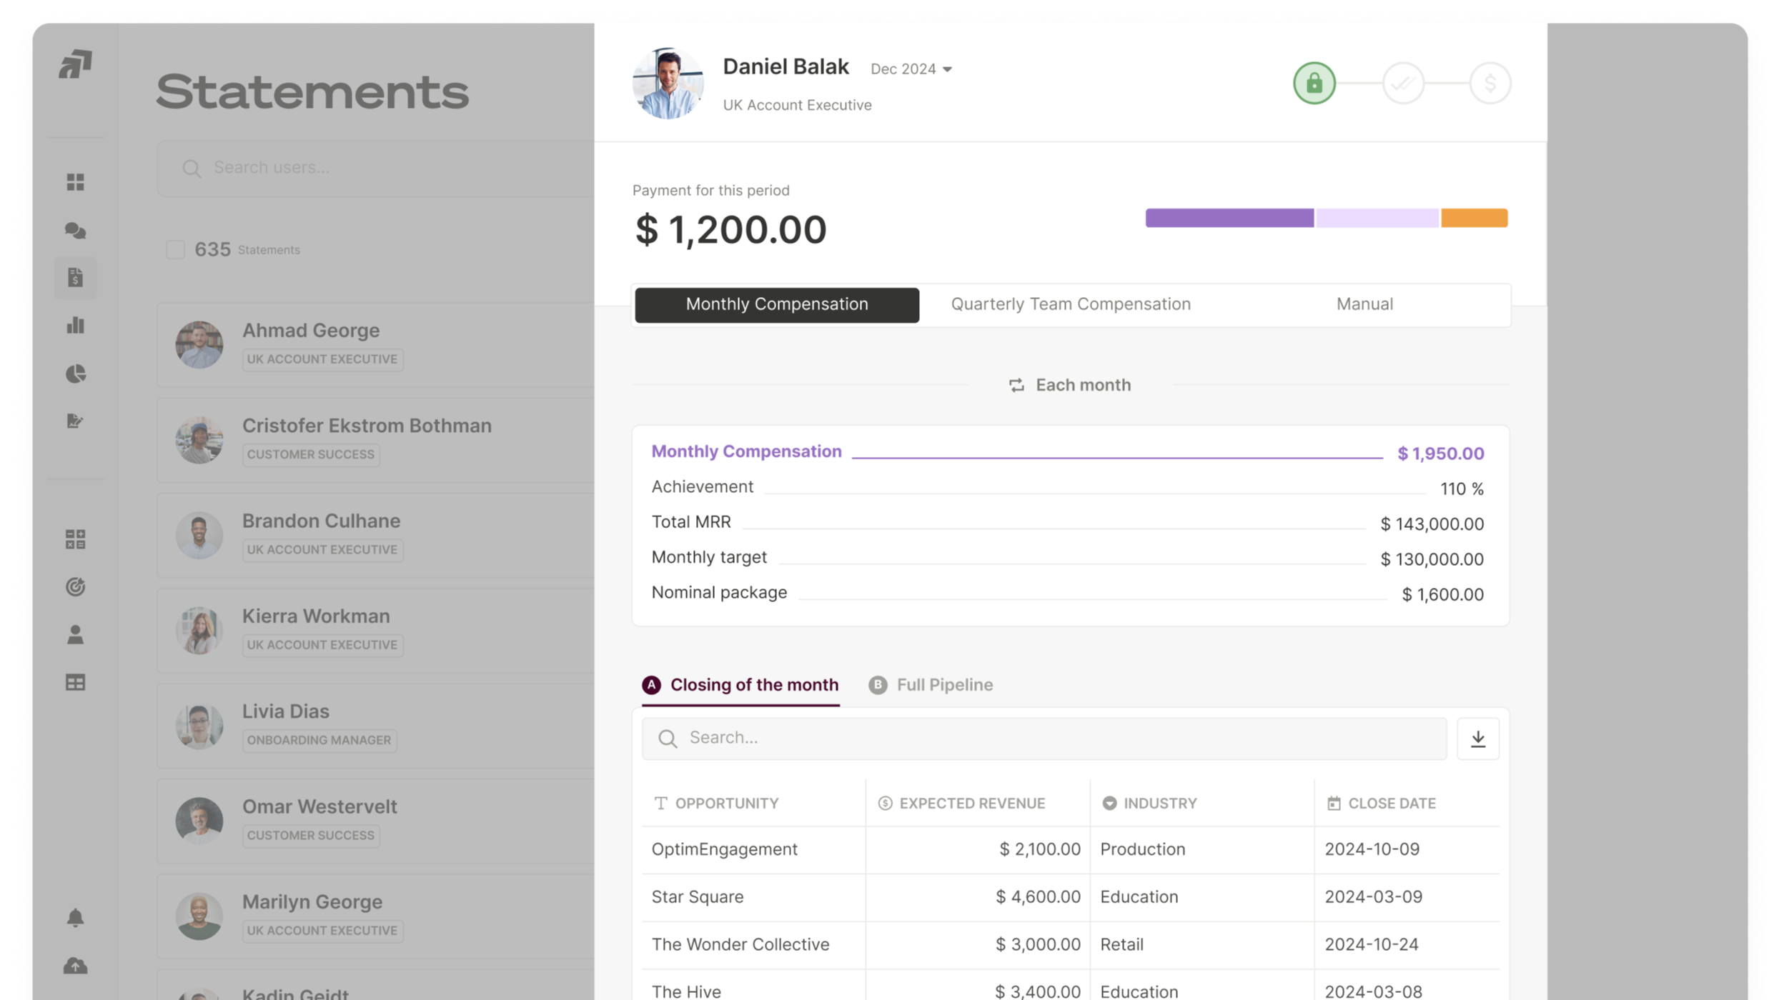Open the bar chart icon in the sidebar
This screenshot has height=1000, width=1779.
[x=75, y=325]
